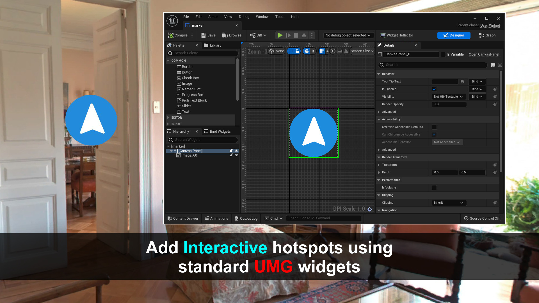Toggle Is Enabled checkbox
The image size is (539, 303).
pyautogui.click(x=435, y=89)
